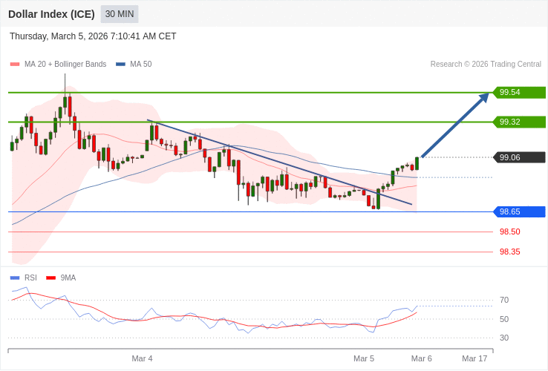Click the Mar 5 date axis label

[364, 358]
